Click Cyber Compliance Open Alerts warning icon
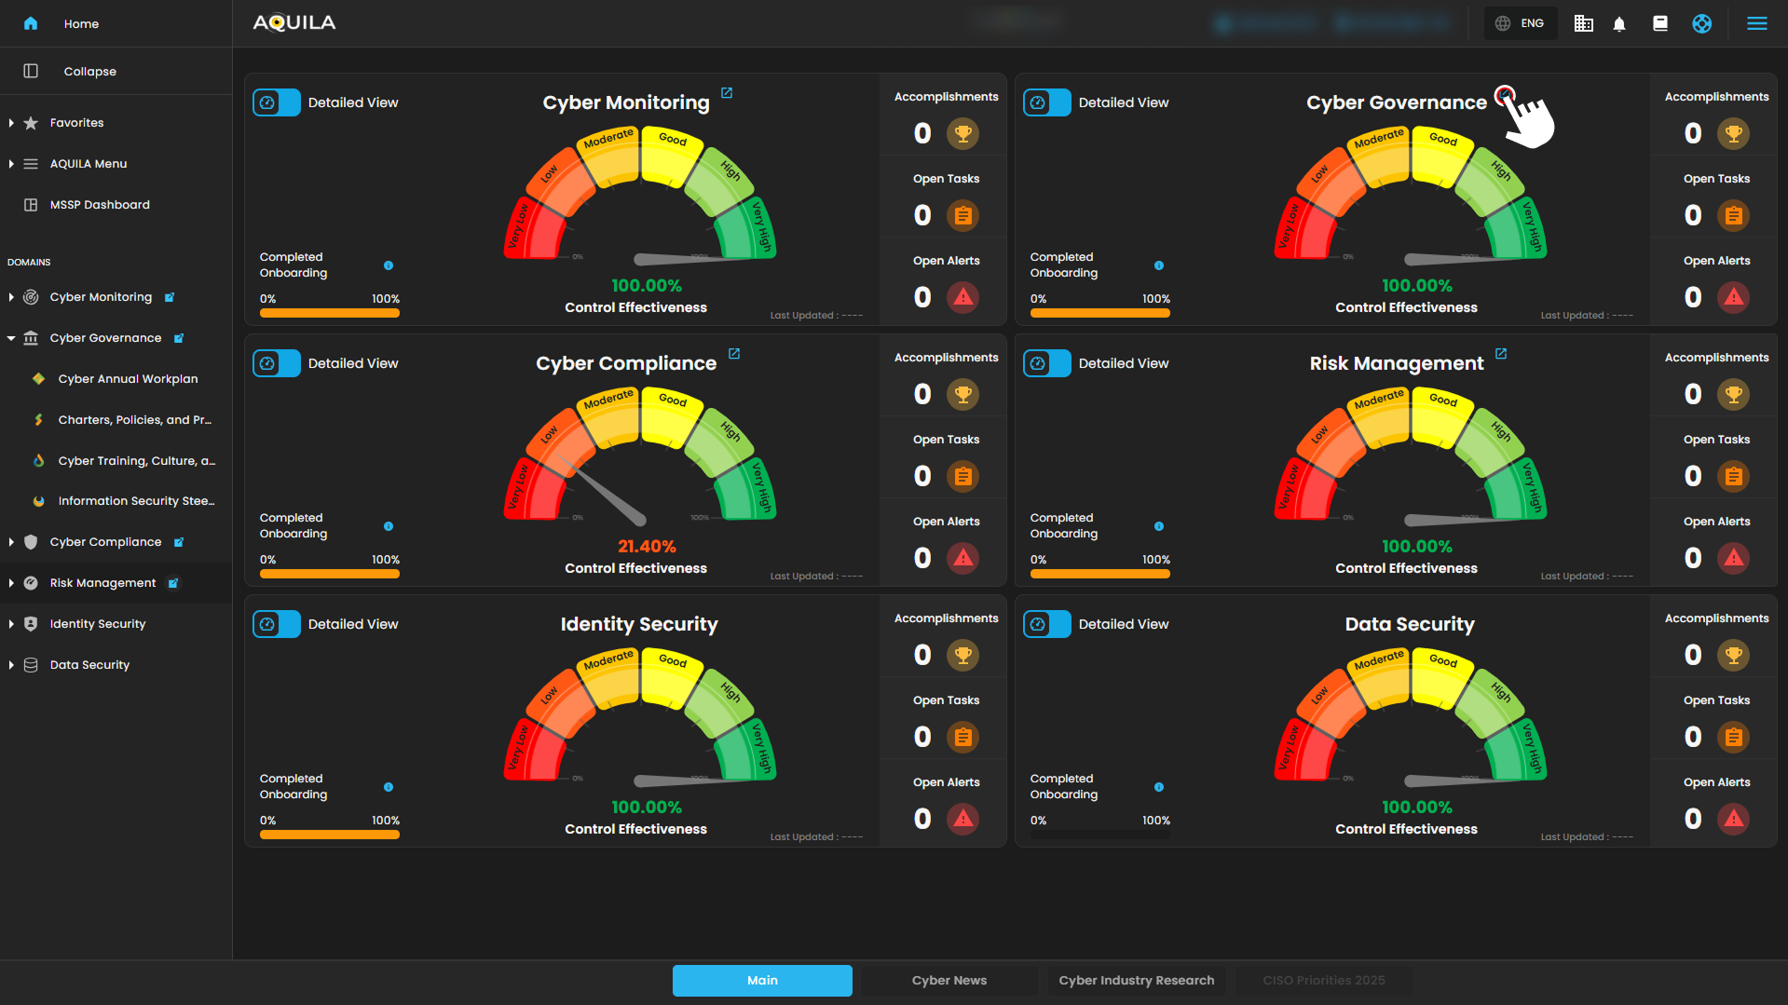The width and height of the screenshot is (1788, 1005). click(x=962, y=558)
